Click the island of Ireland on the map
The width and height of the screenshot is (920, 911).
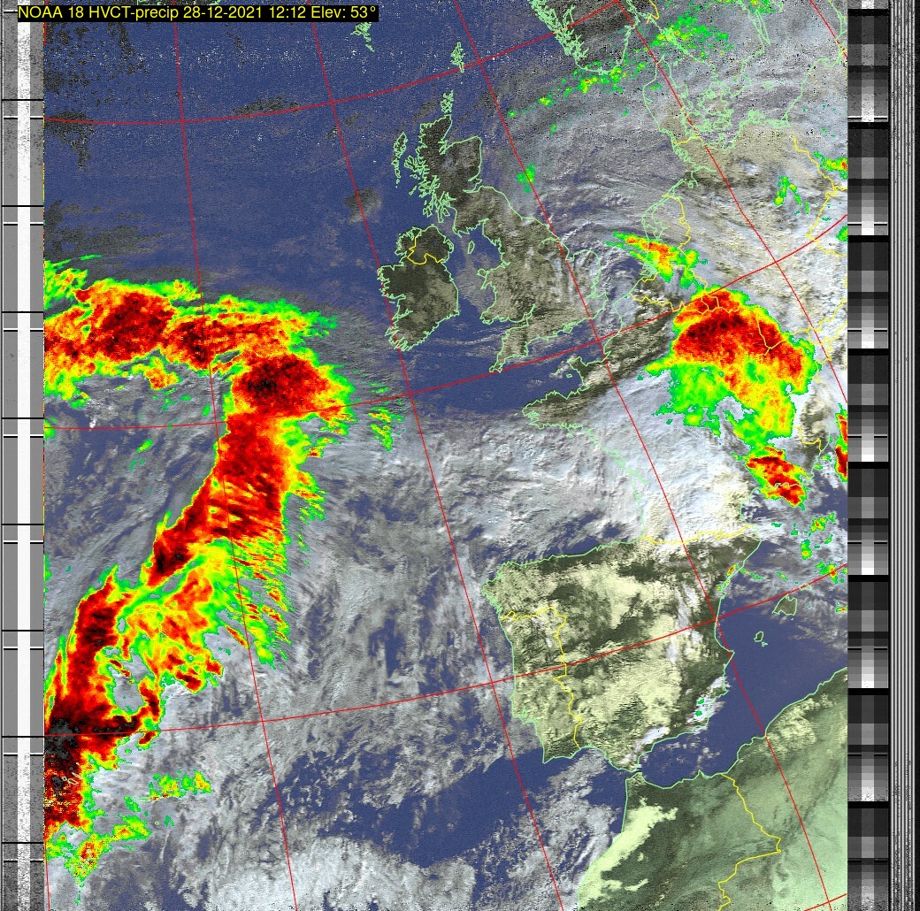coord(423,281)
